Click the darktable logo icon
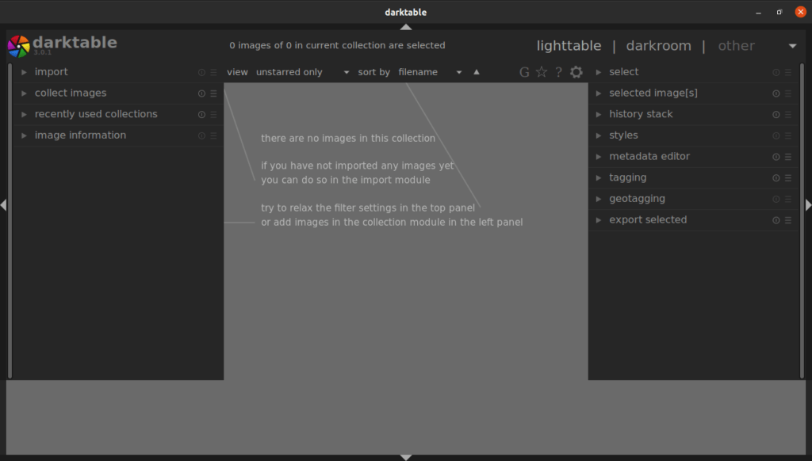This screenshot has height=461, width=812. (x=19, y=46)
